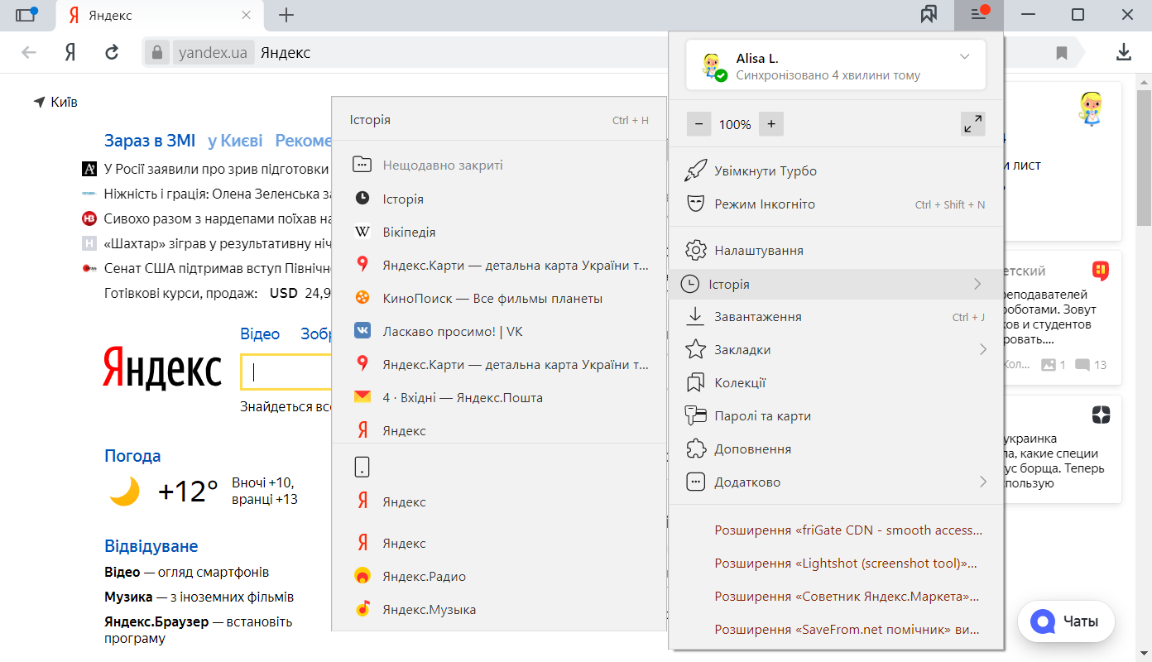Expand the Додатково submenu arrow
The height and width of the screenshot is (662, 1152).
983,482
